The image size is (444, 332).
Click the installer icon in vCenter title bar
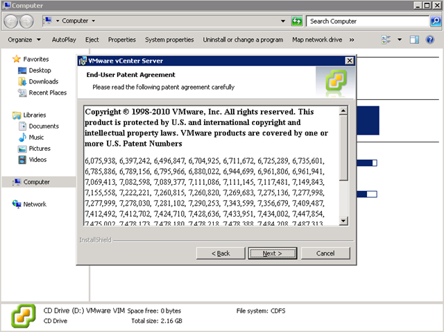pyautogui.click(x=83, y=60)
